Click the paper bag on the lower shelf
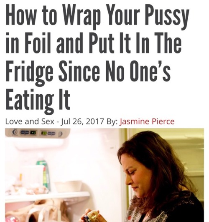 pyautogui.click(x=47, y=210)
